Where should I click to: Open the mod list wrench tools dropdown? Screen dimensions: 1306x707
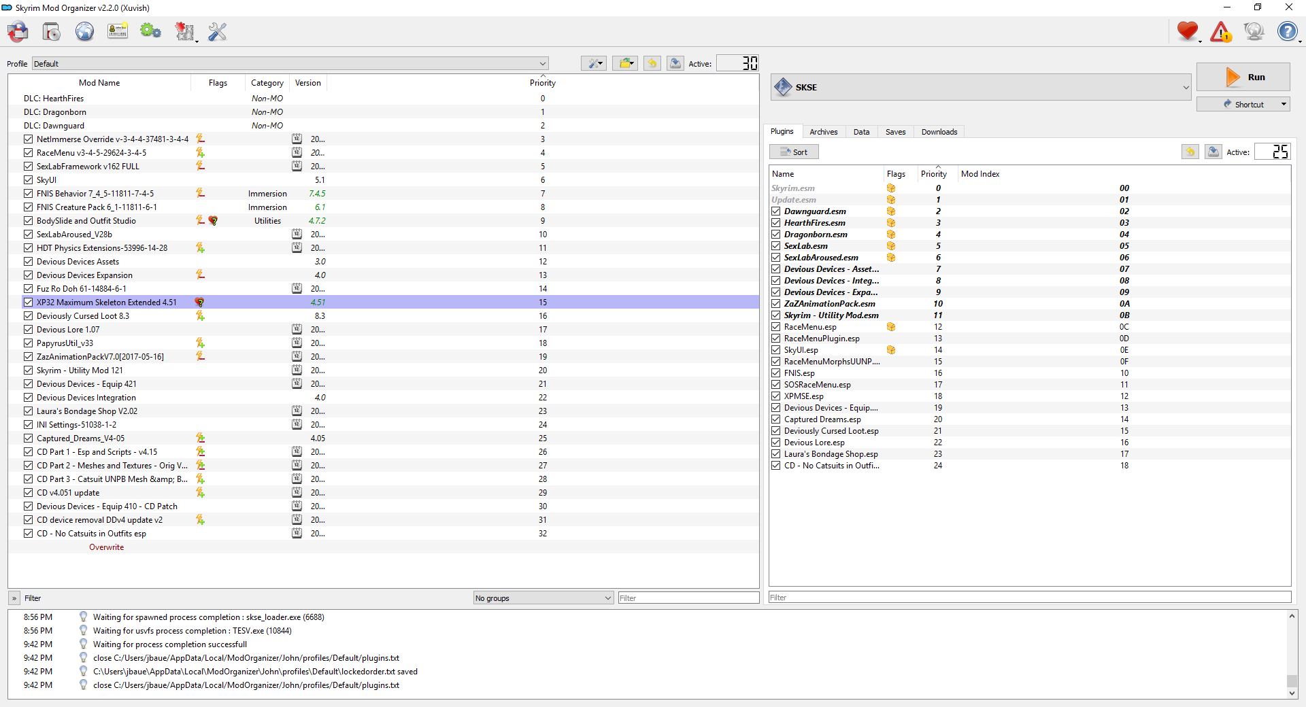pyautogui.click(x=594, y=63)
